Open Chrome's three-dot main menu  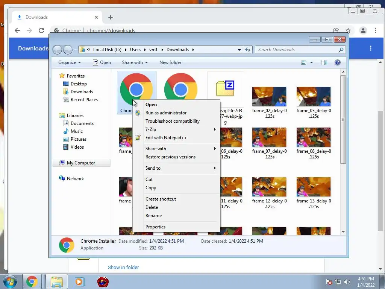tap(375, 30)
